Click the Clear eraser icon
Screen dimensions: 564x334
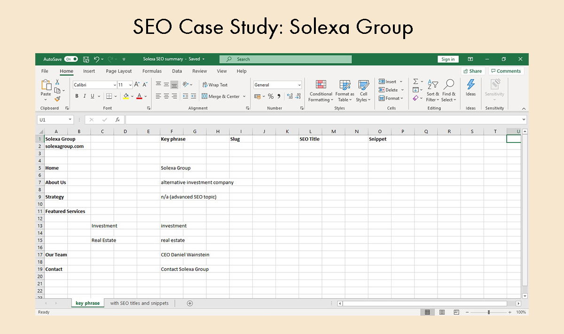point(415,98)
